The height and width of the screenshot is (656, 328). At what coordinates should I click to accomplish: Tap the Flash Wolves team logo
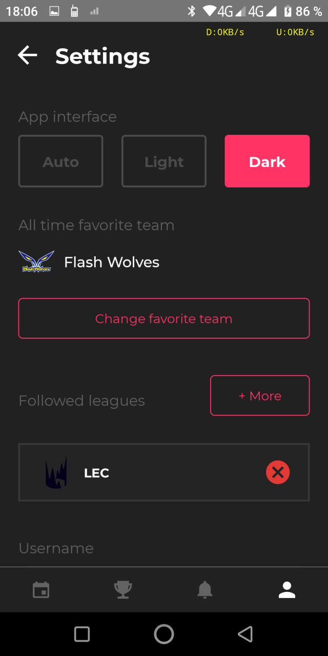pyautogui.click(x=36, y=261)
